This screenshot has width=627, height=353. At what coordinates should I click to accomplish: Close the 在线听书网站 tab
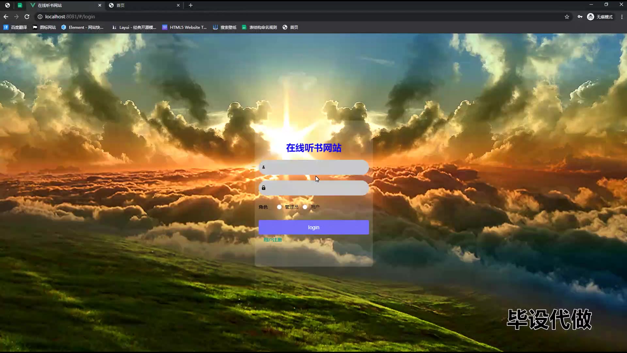(x=100, y=5)
